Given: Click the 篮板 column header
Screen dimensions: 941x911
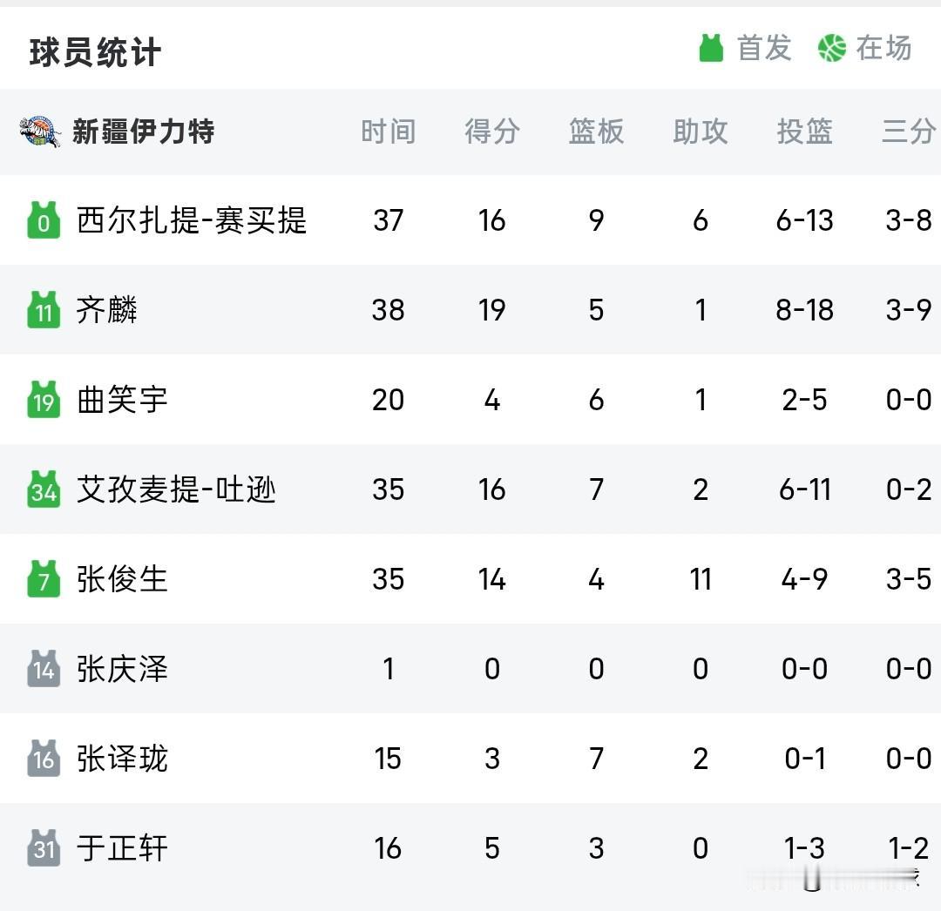Looking at the screenshot, I should point(597,132).
